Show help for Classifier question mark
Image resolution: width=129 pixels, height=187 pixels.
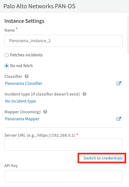pos(26,76)
